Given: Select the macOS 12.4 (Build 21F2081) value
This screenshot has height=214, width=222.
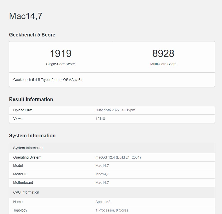Looking at the screenshot, I should [x=118, y=157].
